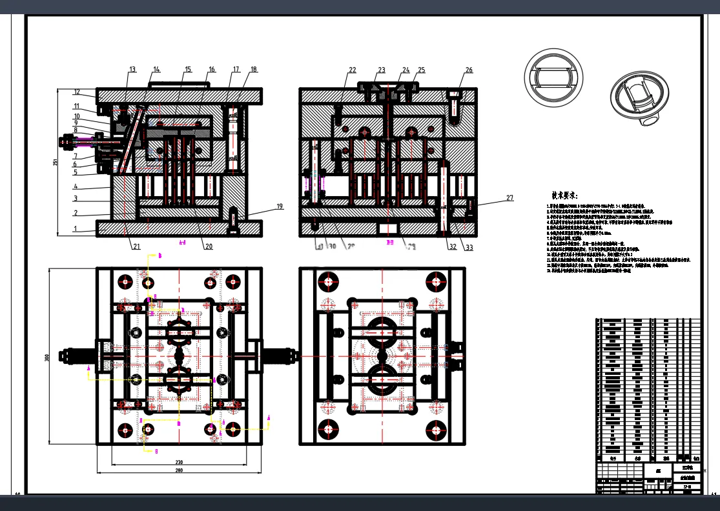This screenshot has height=511, width=720.
Task: Click part callout number 19
Action: (x=280, y=206)
